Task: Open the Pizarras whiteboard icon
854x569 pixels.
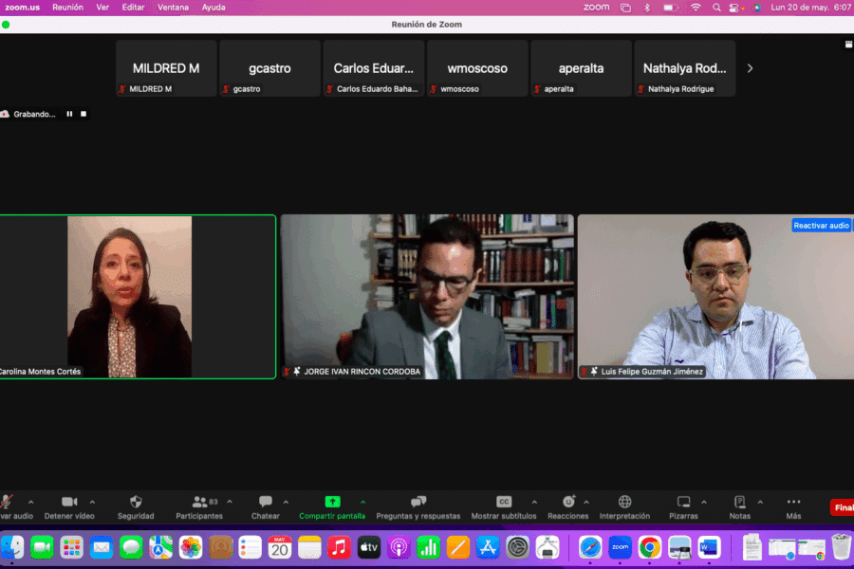Action: point(683,503)
